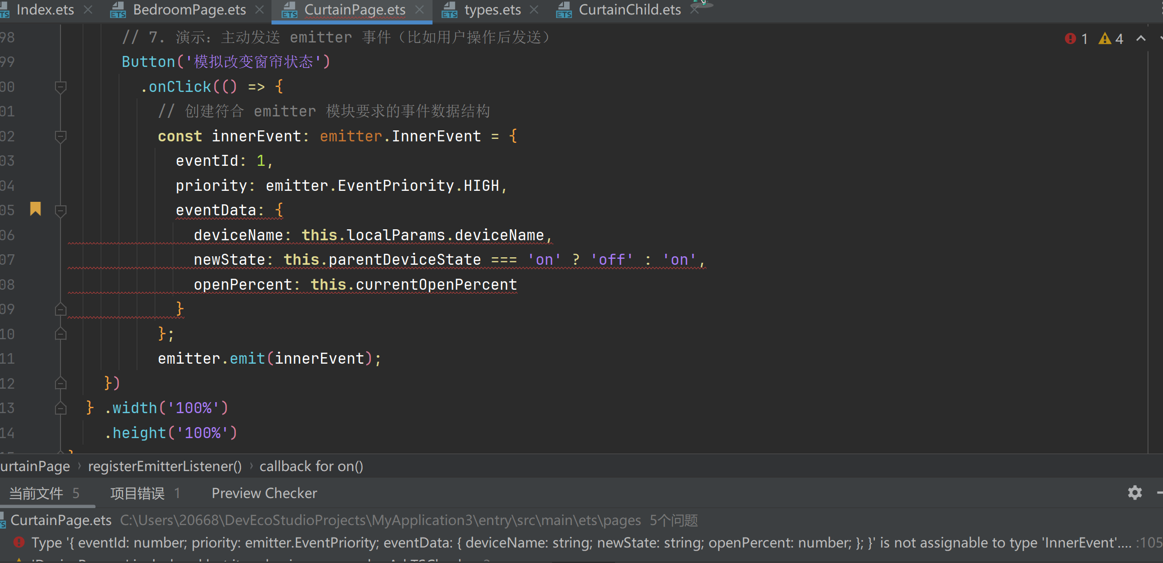Click the types.ets tab file icon
The image size is (1163, 563).
tap(449, 10)
